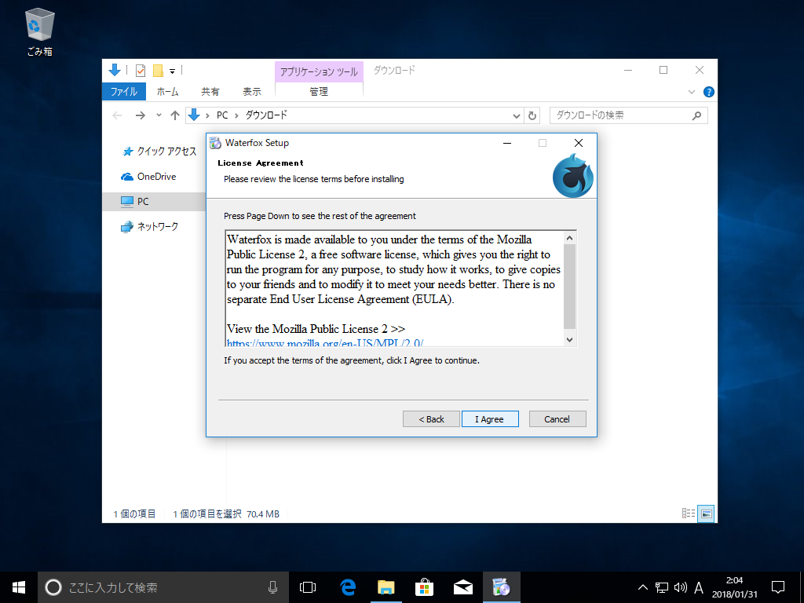Open ごみ箱 recycle bin on desktop
Screen dimensions: 804x603
(39, 32)
